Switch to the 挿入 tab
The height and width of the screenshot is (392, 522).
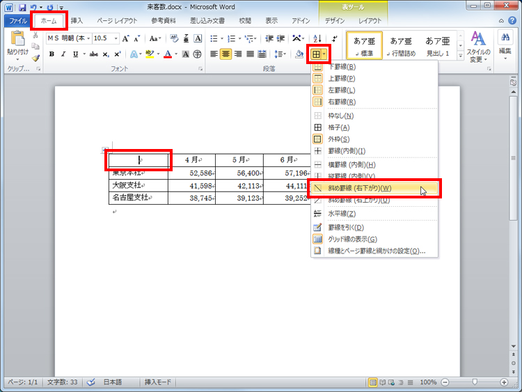click(77, 21)
